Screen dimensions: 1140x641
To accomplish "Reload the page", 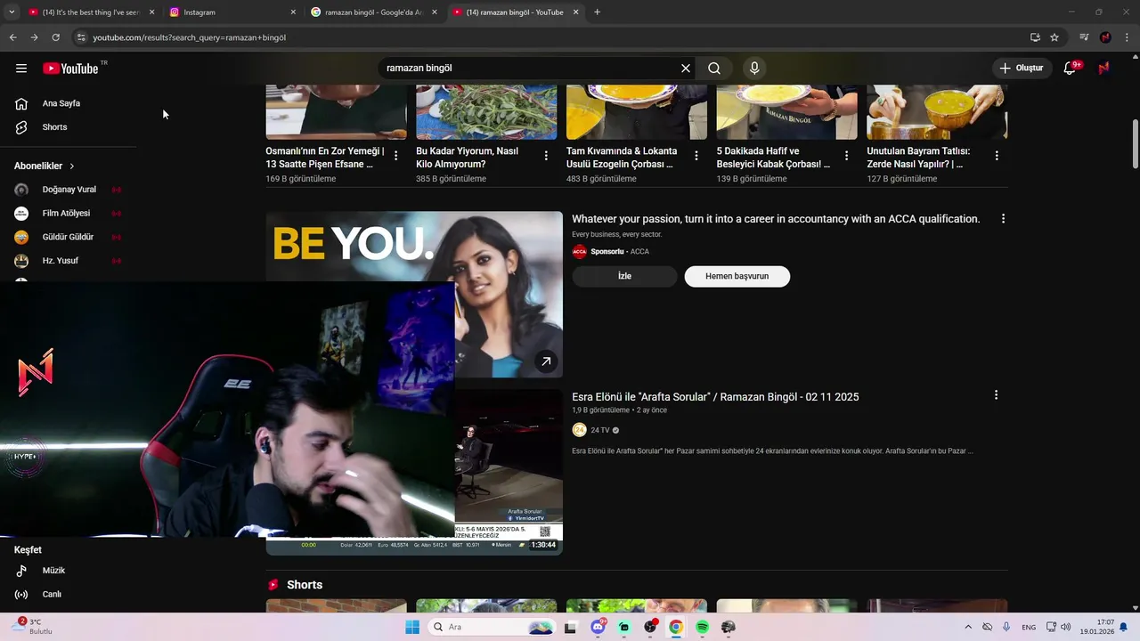I will [55, 37].
